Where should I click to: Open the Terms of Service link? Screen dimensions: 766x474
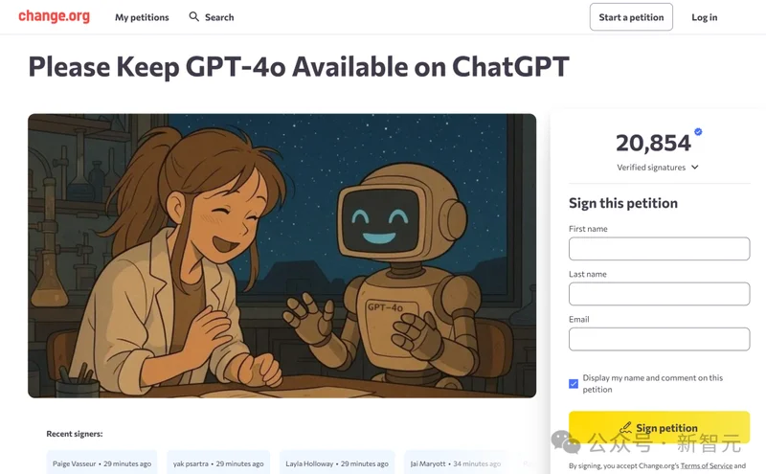pos(706,466)
